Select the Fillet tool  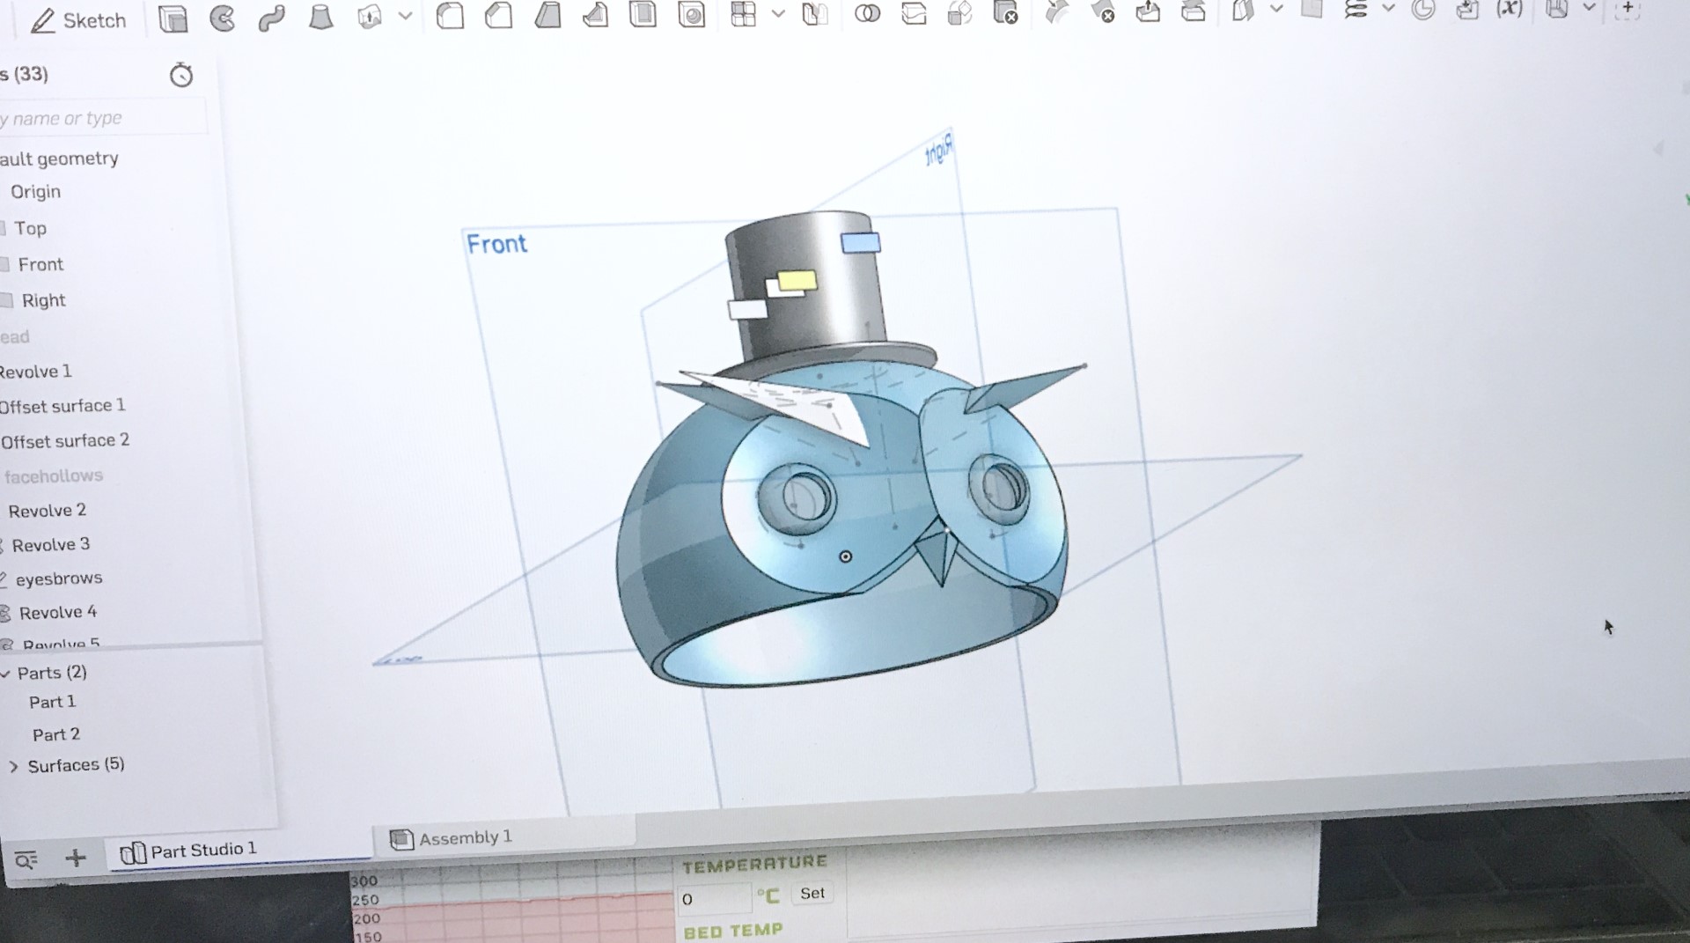click(x=450, y=16)
